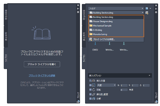Click the scale icon next to checkbox
The width and height of the screenshot is (160, 106).
pos(93,85)
